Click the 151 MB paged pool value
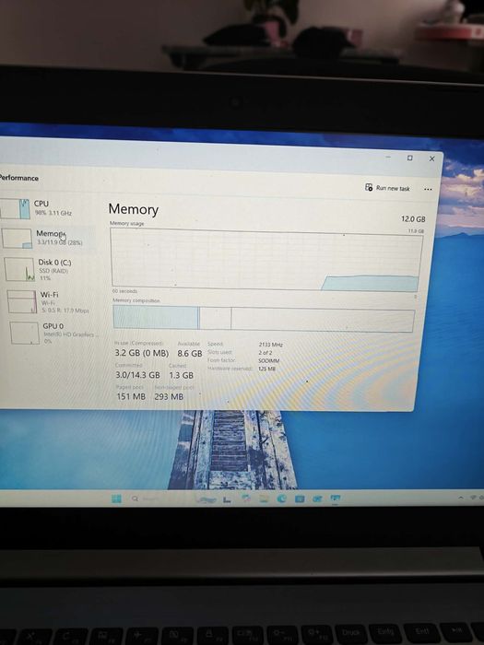484x645 pixels. pyautogui.click(x=131, y=396)
